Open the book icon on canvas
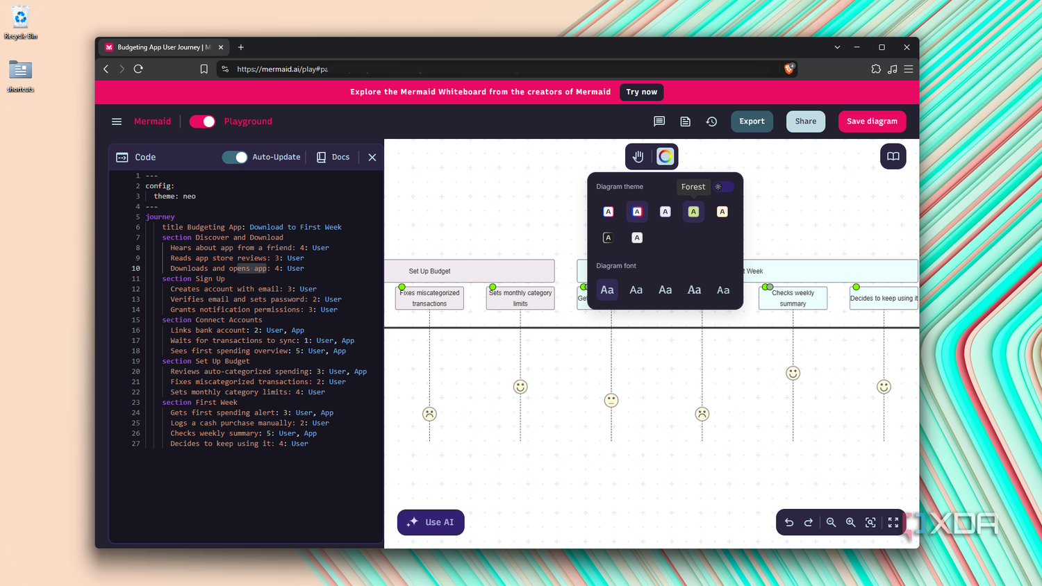 coord(893,156)
